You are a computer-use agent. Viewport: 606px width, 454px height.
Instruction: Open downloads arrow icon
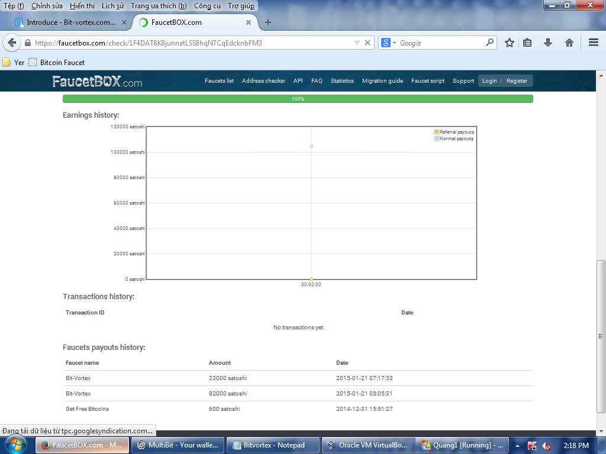point(547,43)
